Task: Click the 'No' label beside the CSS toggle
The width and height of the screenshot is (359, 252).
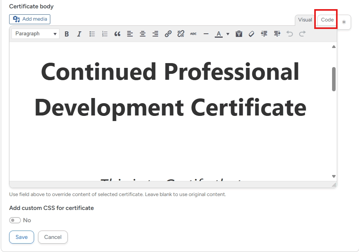Action: [x=27, y=220]
